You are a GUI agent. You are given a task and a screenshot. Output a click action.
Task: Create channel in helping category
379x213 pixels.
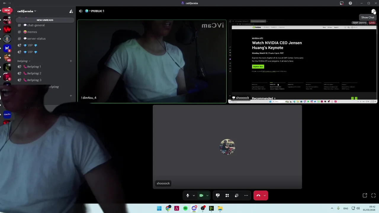pos(71,61)
